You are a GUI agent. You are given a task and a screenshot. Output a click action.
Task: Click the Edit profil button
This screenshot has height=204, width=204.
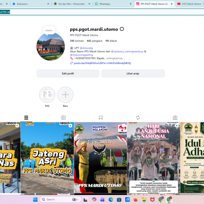(x=68, y=73)
